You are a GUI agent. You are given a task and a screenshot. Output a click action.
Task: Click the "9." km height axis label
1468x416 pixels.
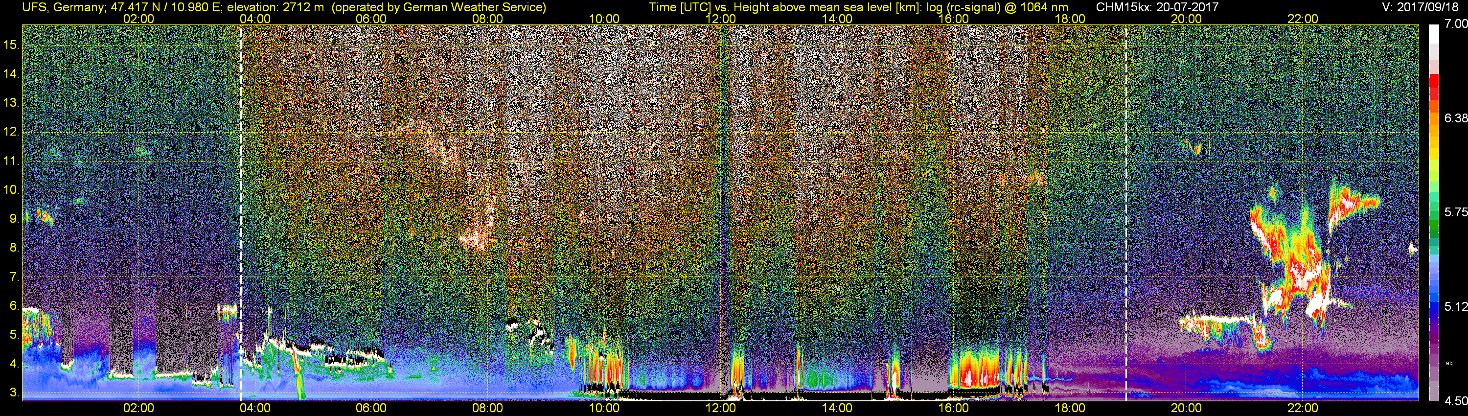pyautogui.click(x=14, y=219)
